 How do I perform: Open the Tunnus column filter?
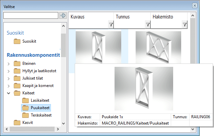tap(148, 25)
